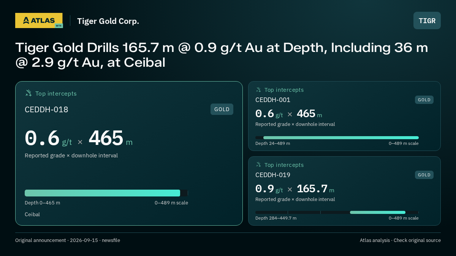The height and width of the screenshot is (256, 456).
Task: Click '0–489 m scale' in CEDDH-018 card
Action: tap(171, 203)
